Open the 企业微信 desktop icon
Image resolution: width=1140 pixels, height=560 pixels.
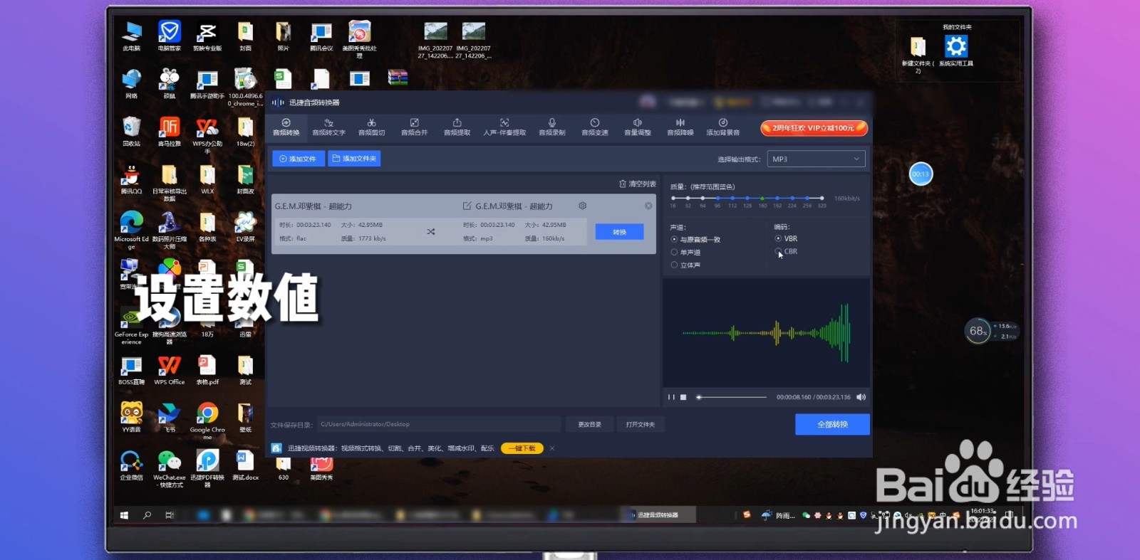[x=132, y=465]
